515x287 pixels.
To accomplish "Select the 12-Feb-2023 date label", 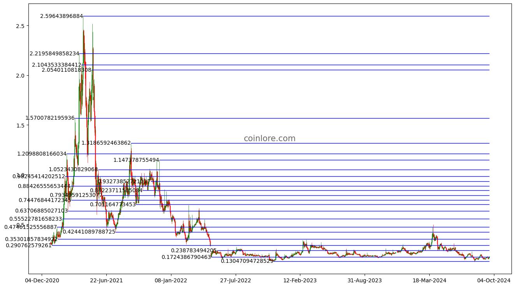I will pyautogui.click(x=300, y=280).
